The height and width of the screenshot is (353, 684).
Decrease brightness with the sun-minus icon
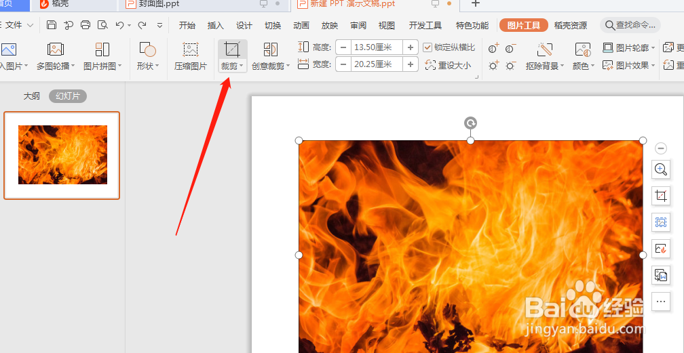tap(511, 66)
